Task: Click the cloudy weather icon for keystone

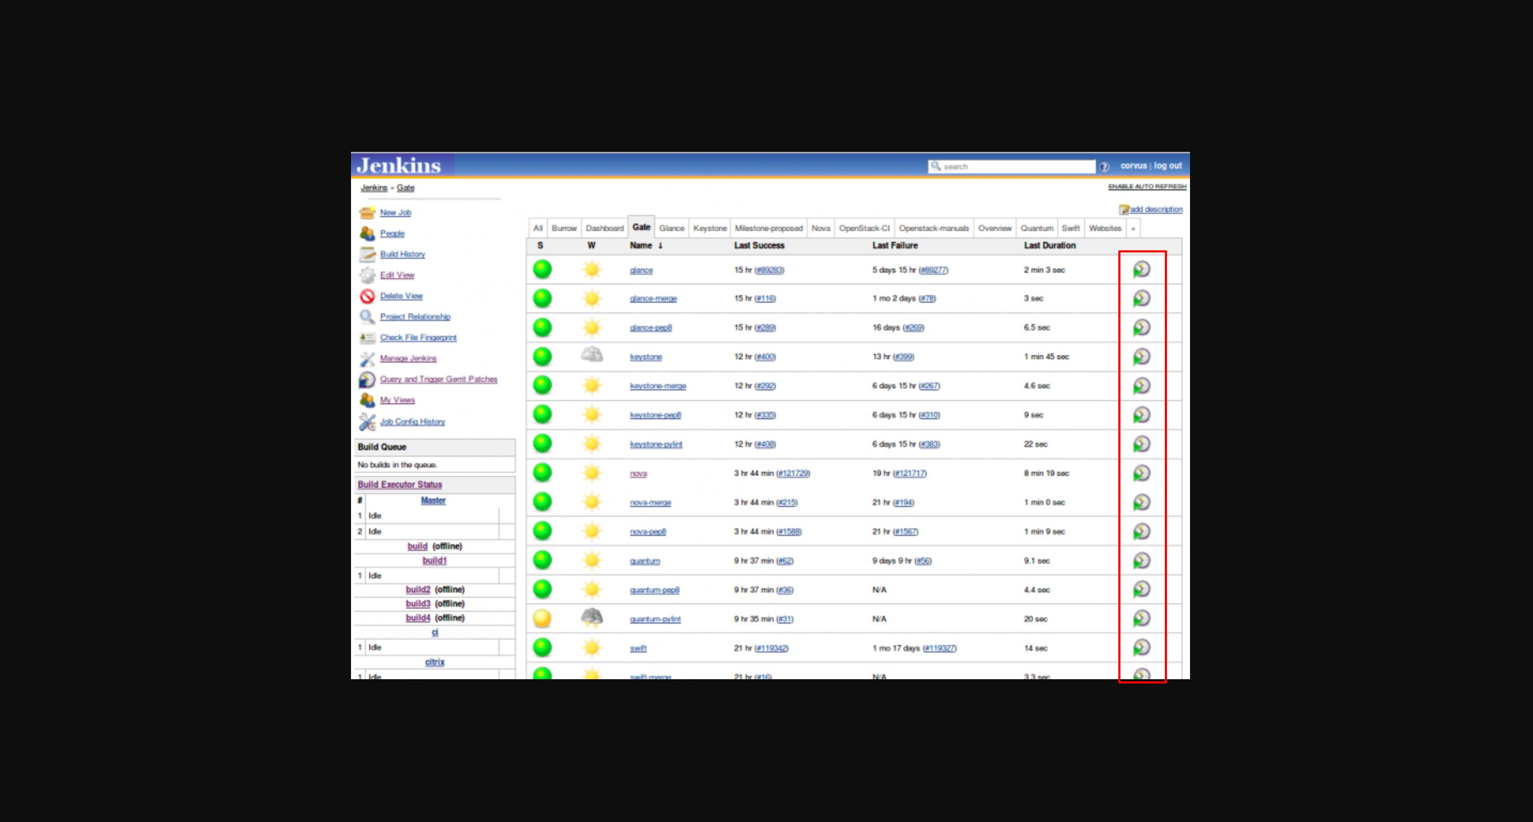Action: pos(592,356)
